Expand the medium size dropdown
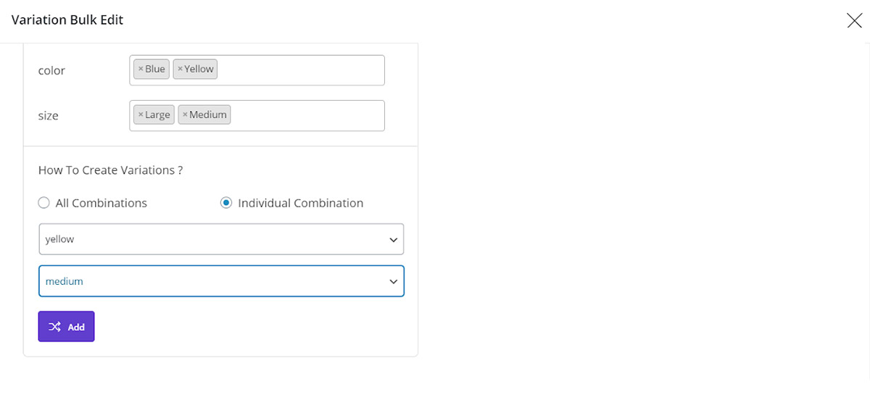The height and width of the screenshot is (416, 870). [221, 281]
